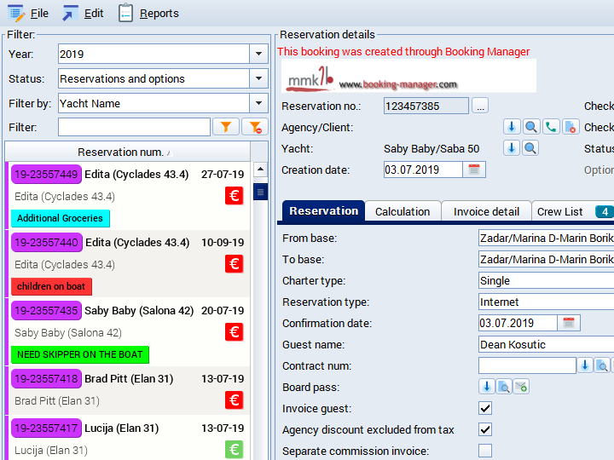Enable Separate commission invoice checkbox
Viewport: 614px width, 460px height.
pyautogui.click(x=485, y=451)
